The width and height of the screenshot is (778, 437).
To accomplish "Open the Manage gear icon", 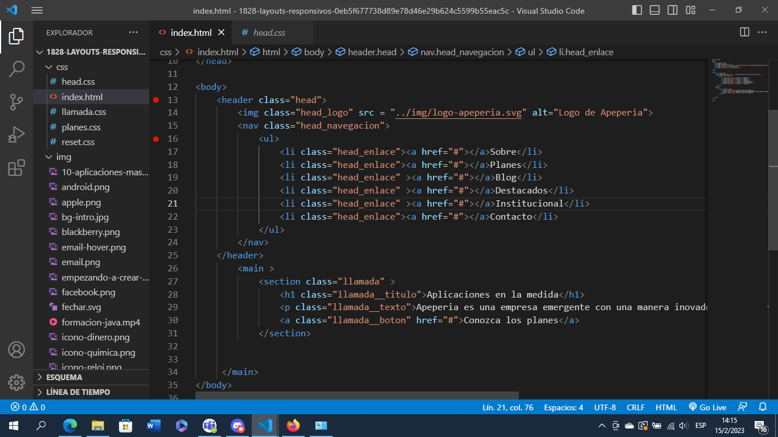I will pos(17,382).
